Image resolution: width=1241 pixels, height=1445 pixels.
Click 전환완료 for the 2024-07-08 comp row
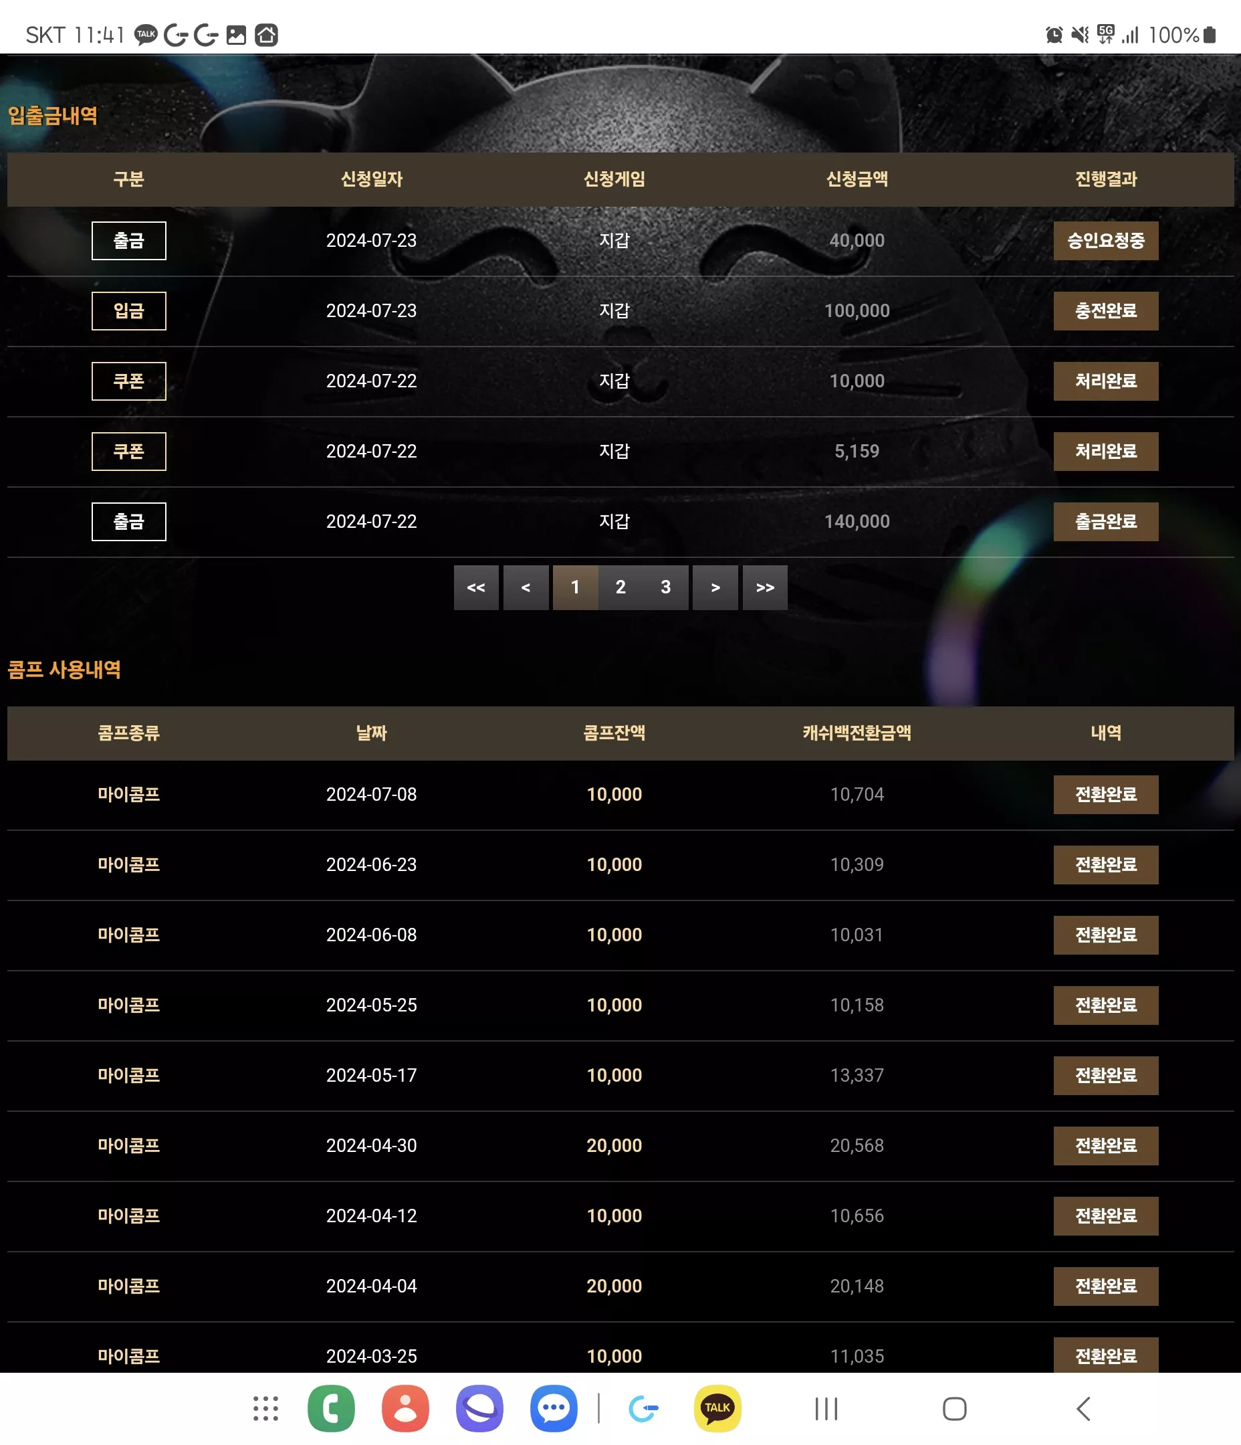(1106, 794)
